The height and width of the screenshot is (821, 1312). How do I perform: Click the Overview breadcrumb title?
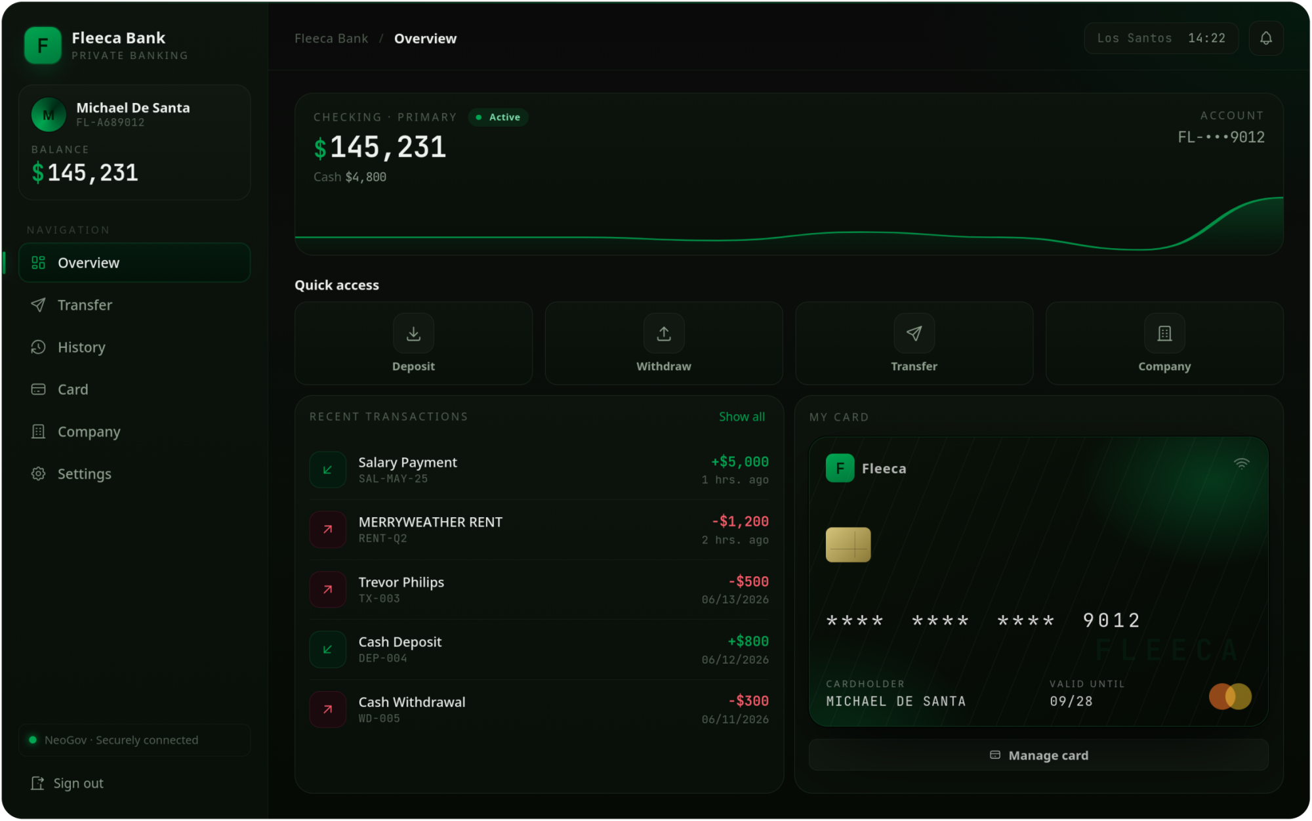[425, 38]
